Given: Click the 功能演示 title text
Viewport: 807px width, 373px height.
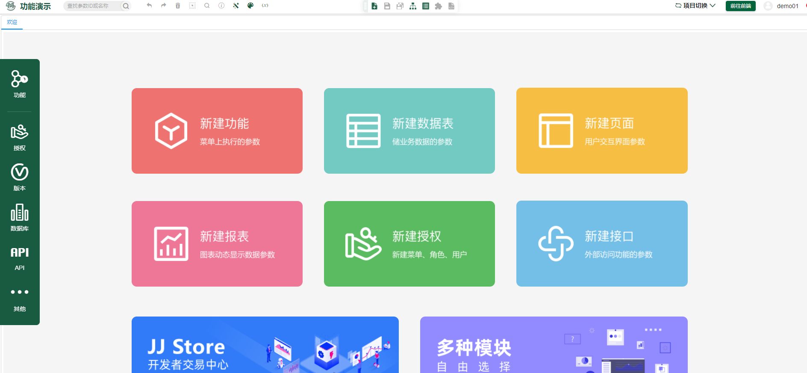Looking at the screenshot, I should point(35,6).
